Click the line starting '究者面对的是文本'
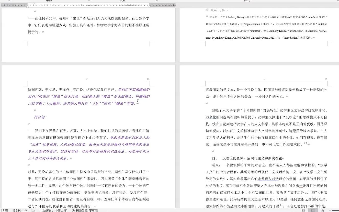Viewport: 339px width, 212px height. (266, 90)
